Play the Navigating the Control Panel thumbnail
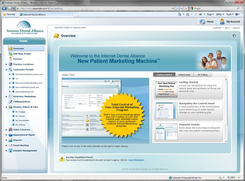Viewport: 245px width, 181px height. (167, 111)
